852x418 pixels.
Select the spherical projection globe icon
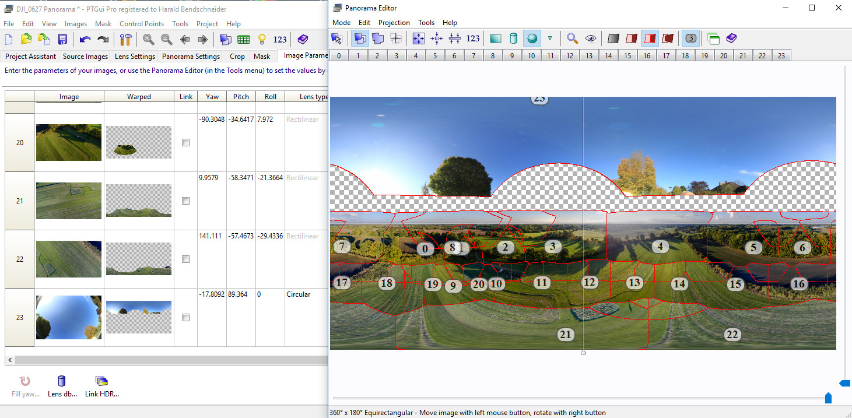(531, 38)
